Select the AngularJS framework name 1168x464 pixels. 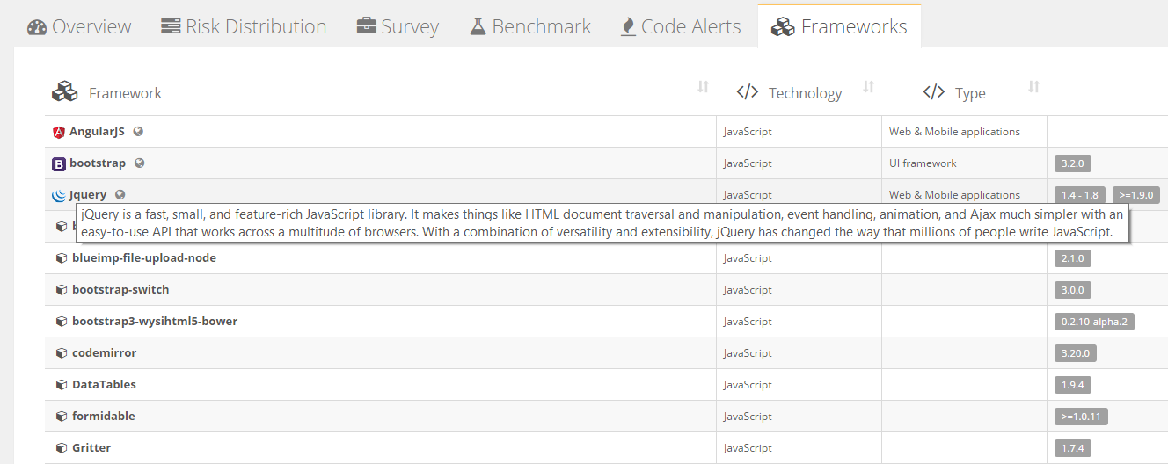[x=97, y=132]
